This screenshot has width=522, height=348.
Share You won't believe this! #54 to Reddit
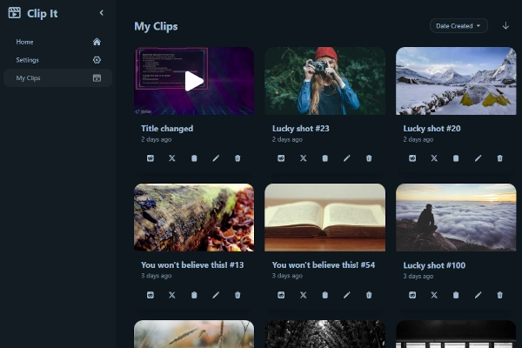click(x=281, y=295)
